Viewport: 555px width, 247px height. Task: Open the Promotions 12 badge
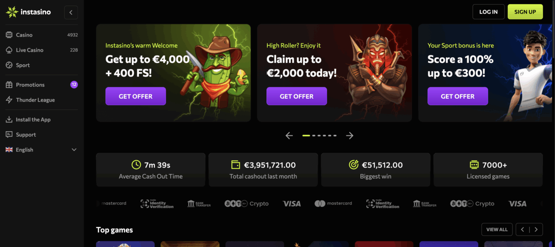coord(74,84)
